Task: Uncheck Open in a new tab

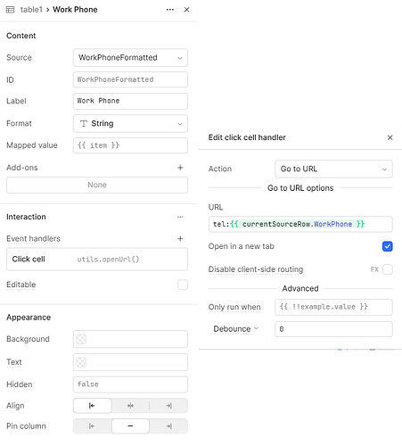Action: [388, 246]
